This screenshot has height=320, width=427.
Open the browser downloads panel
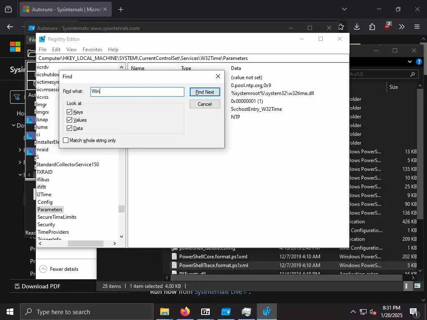point(357,27)
